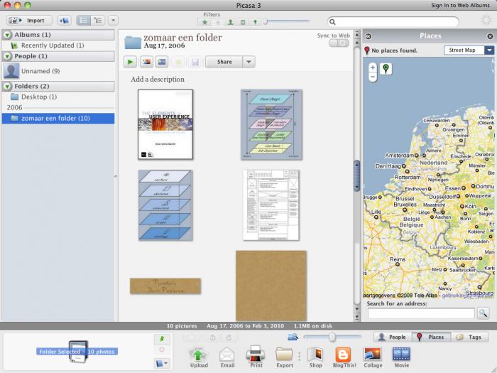497x373 pixels.
Task: Select zomaar een folder
Action: pyautogui.click(x=58, y=119)
